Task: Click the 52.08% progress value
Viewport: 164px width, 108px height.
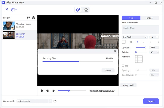Action: tap(109, 58)
